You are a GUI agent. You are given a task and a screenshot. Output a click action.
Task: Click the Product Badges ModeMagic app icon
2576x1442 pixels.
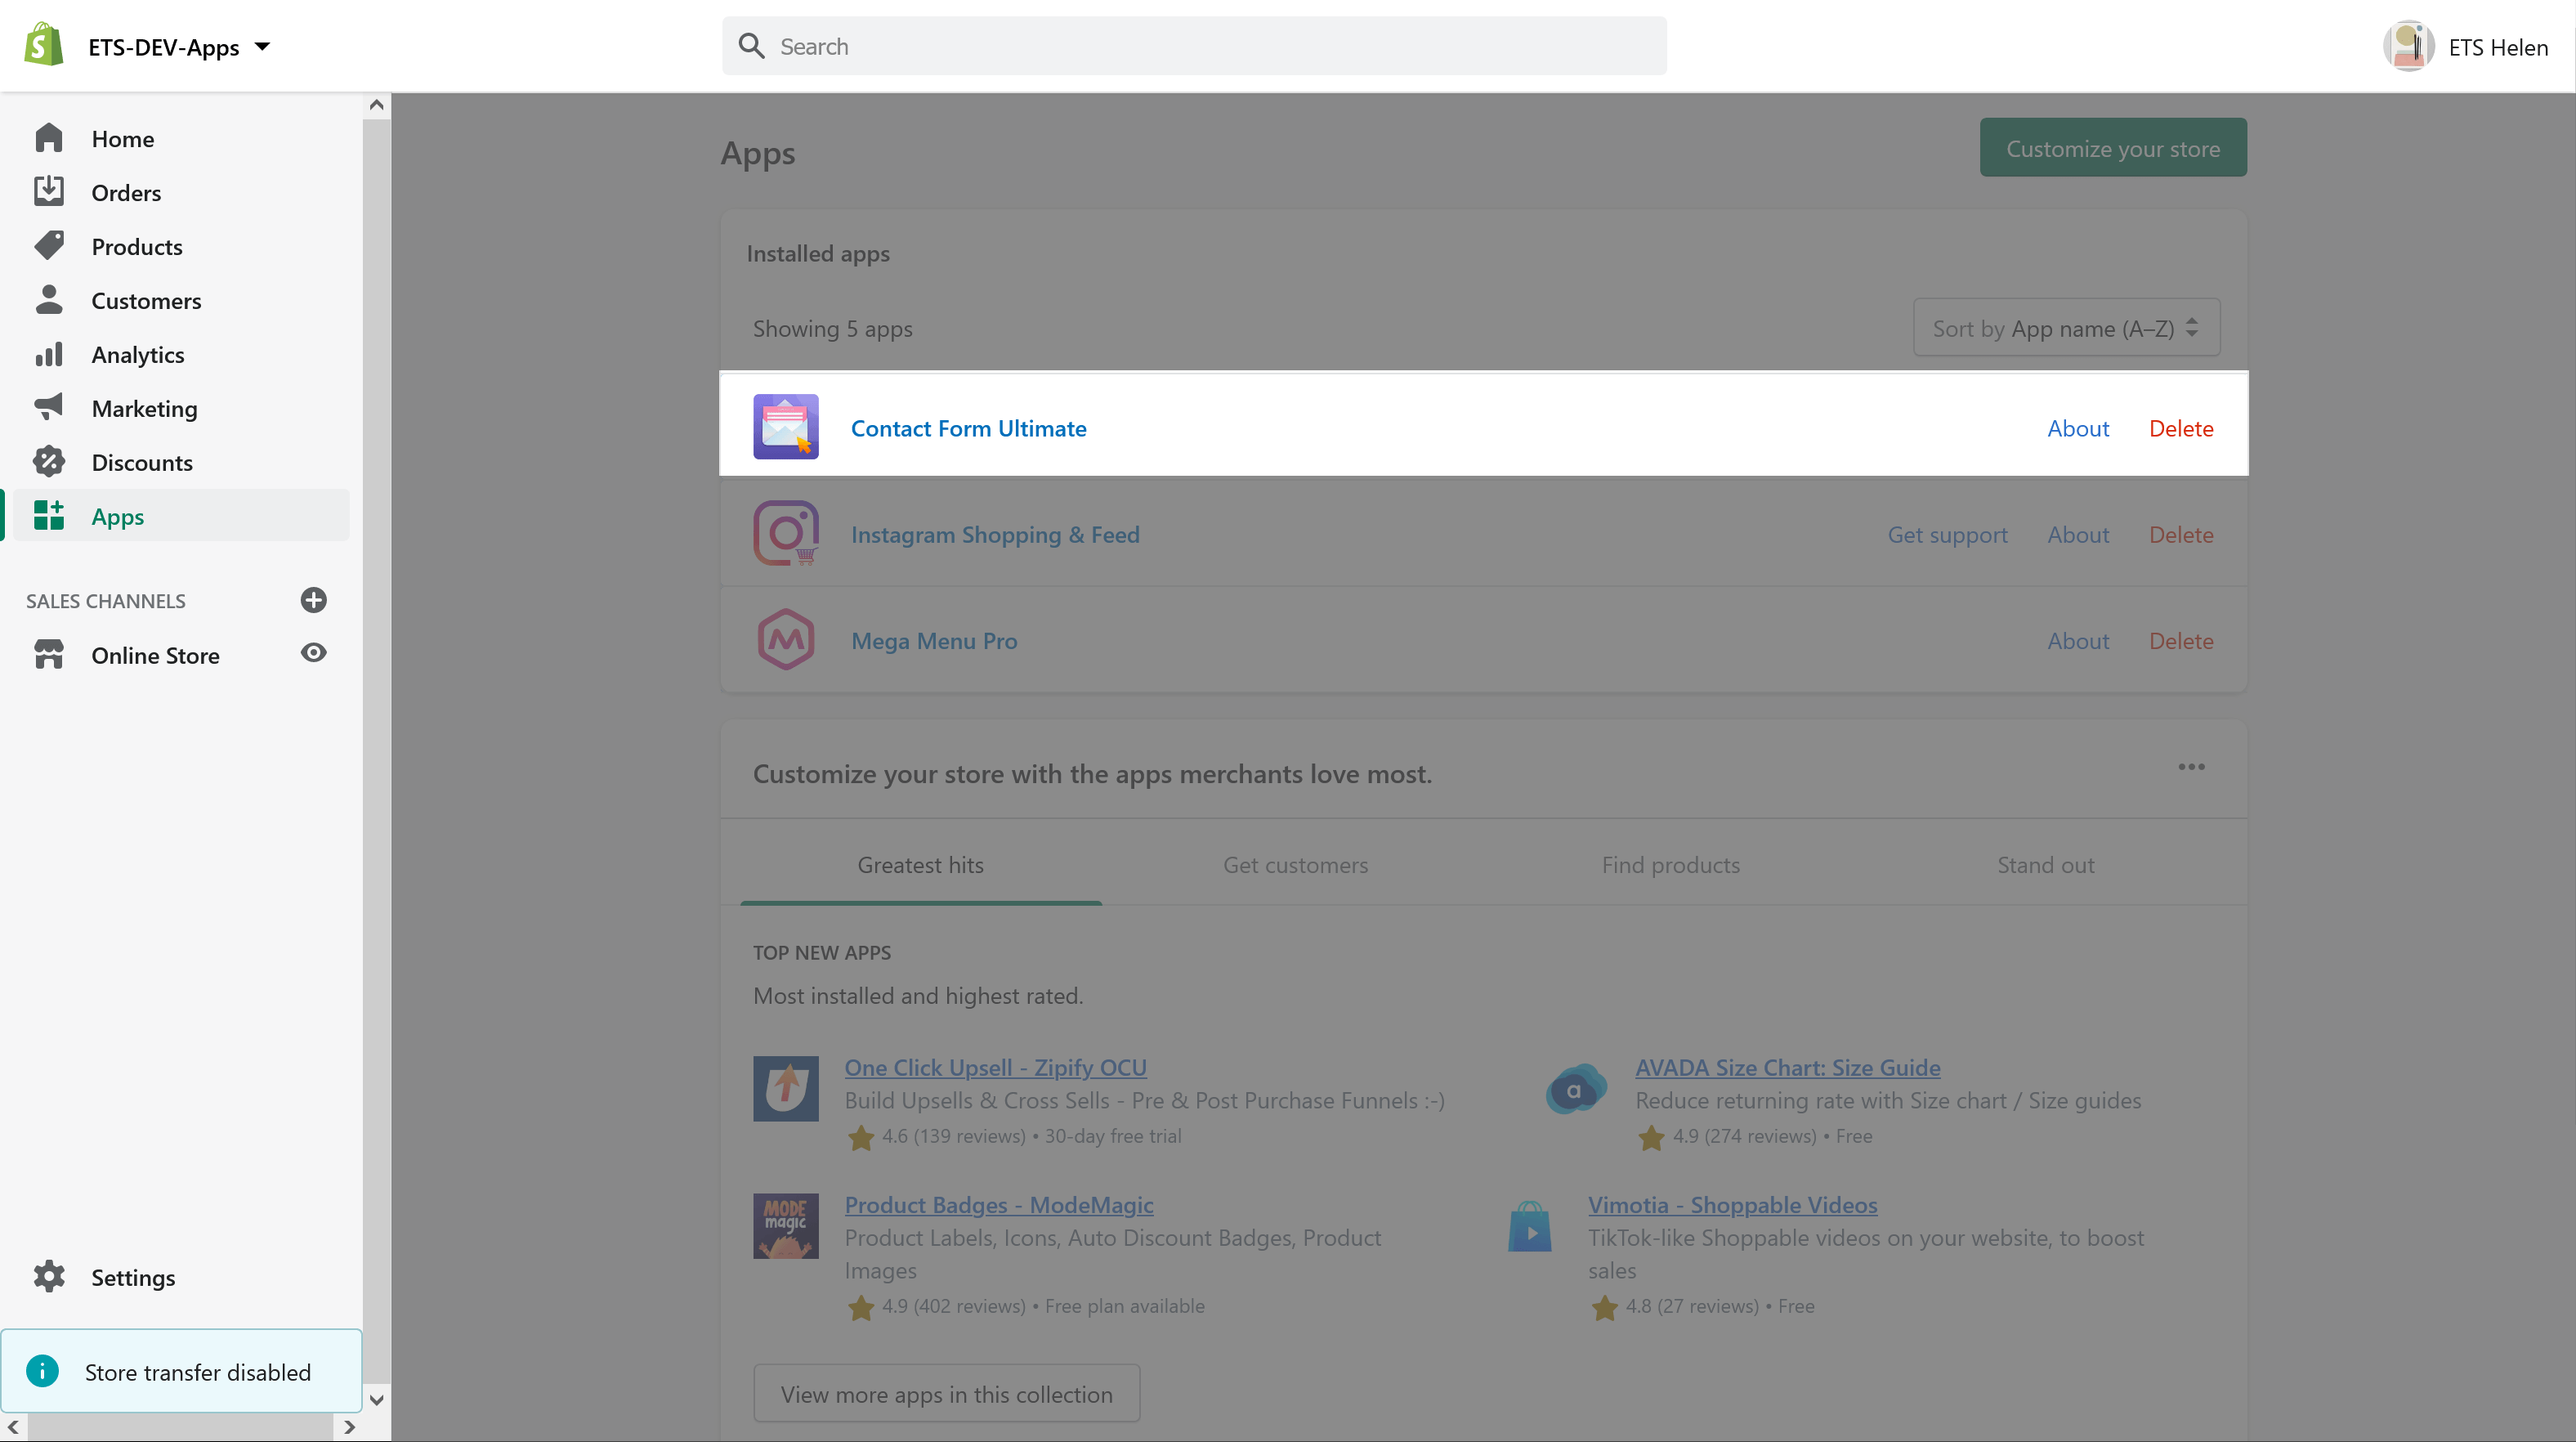(x=785, y=1226)
